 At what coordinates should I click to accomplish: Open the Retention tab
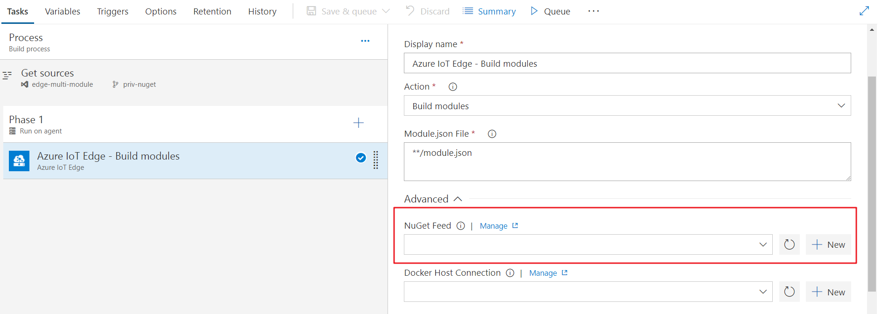[x=212, y=11]
